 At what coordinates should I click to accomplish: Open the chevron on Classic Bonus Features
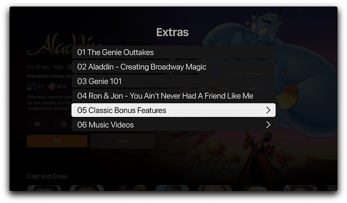[268, 110]
